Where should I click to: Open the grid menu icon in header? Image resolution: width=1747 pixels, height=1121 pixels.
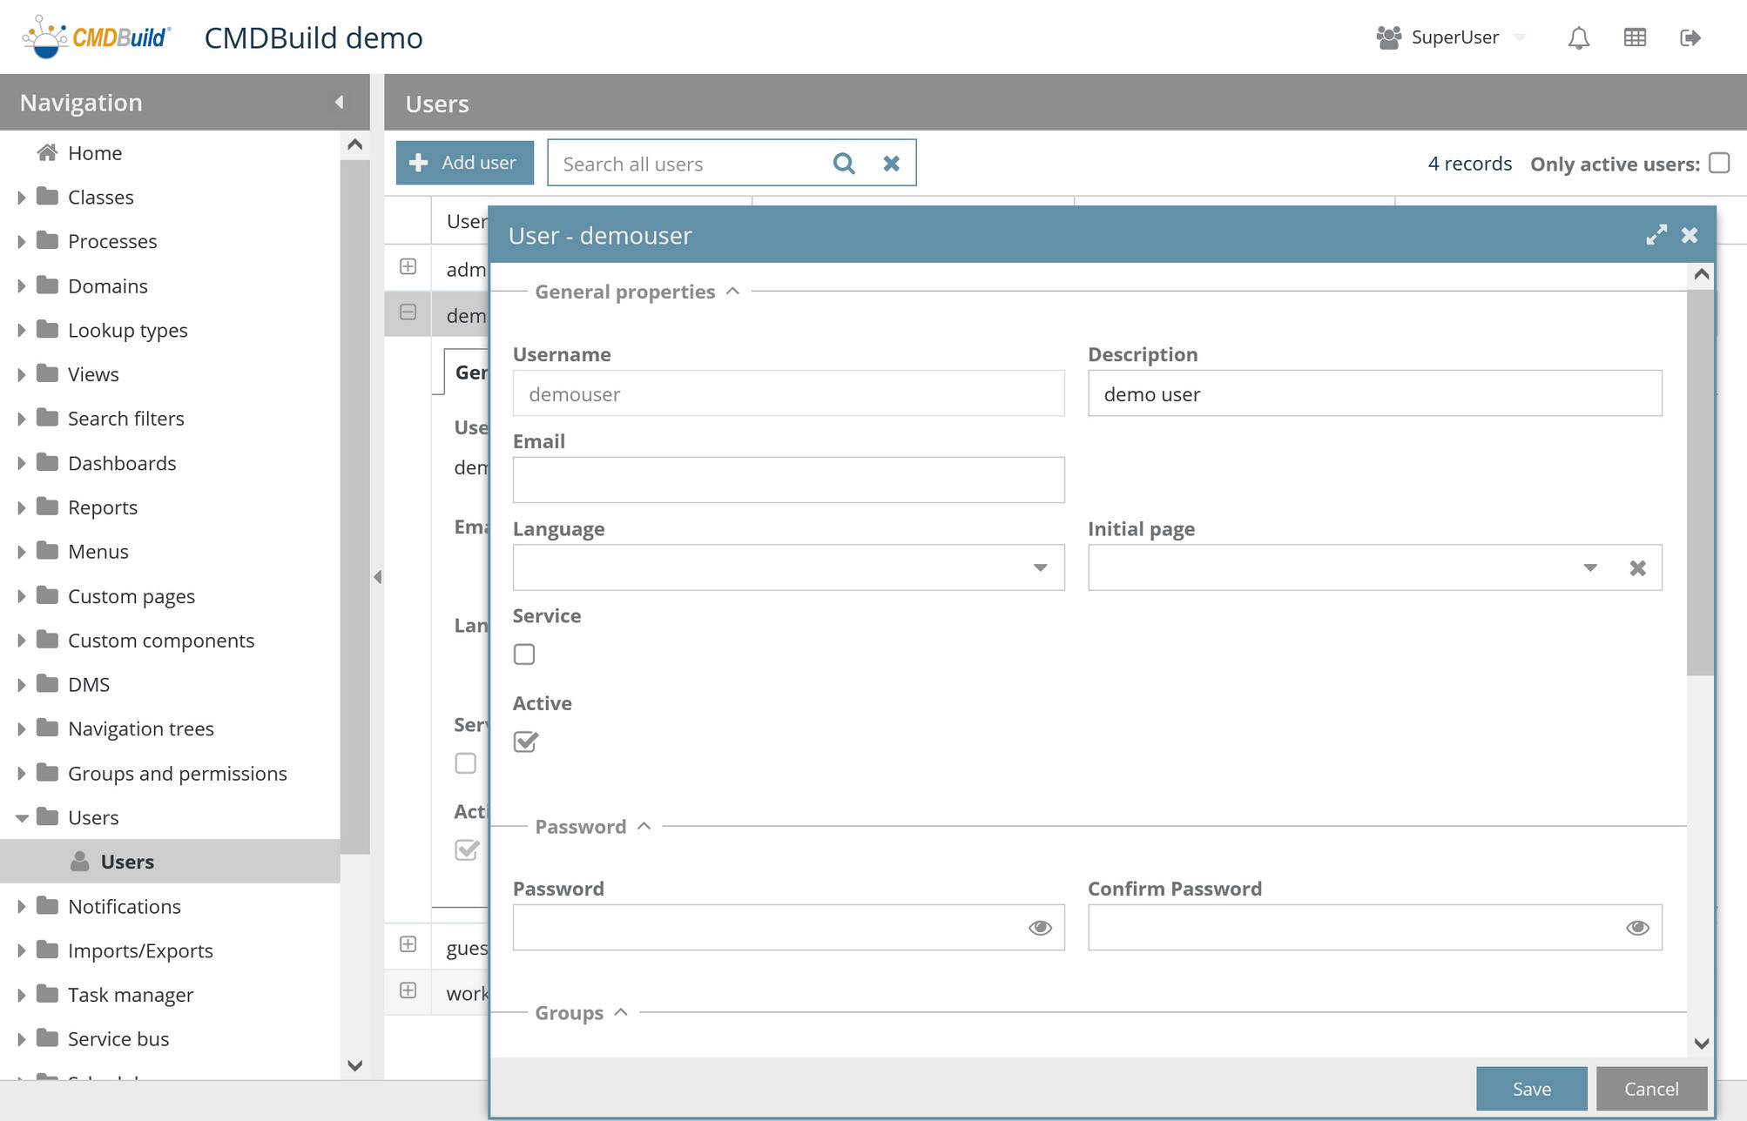1635,37
